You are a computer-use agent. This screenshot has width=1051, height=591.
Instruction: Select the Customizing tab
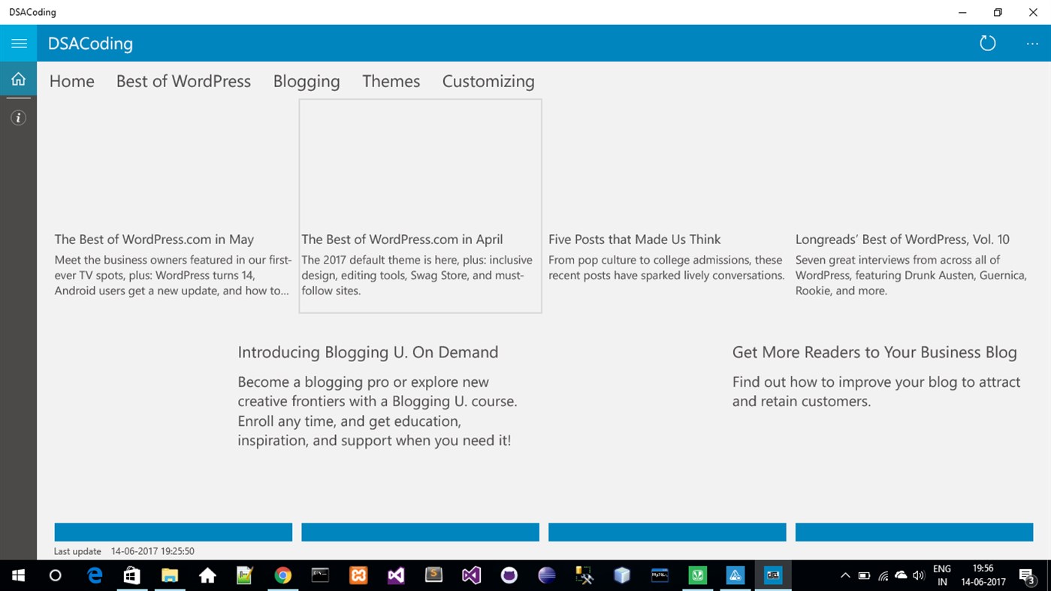(x=488, y=81)
